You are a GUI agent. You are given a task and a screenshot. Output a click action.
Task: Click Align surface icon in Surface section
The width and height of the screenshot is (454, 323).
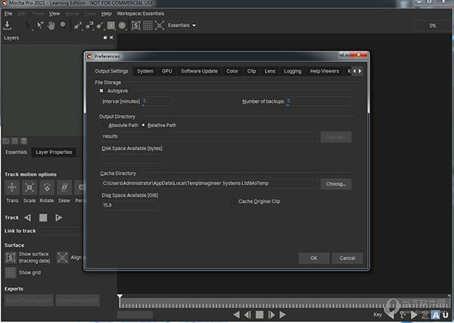[62, 257]
